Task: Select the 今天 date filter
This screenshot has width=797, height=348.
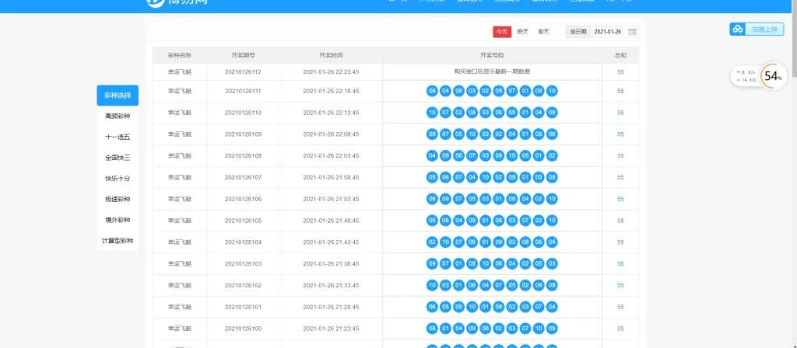Action: pyautogui.click(x=501, y=32)
